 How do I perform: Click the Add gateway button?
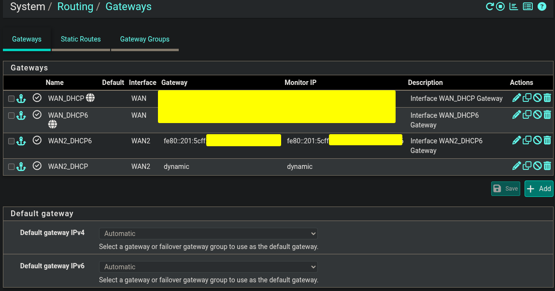coord(539,189)
